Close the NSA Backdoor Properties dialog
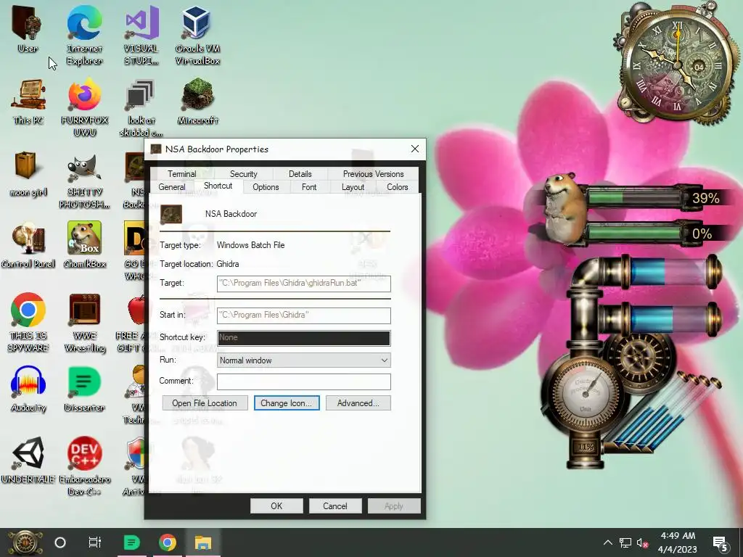This screenshot has height=557, width=743. [x=415, y=149]
